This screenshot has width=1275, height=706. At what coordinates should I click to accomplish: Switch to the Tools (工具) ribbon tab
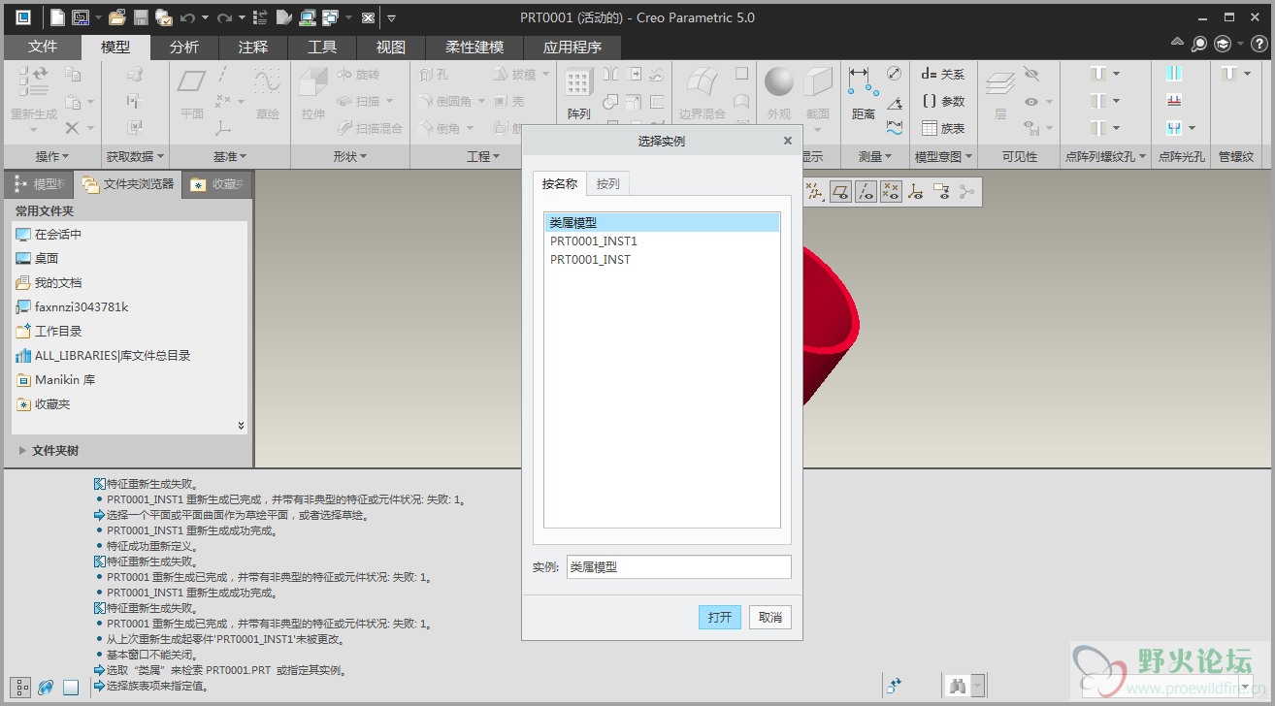[322, 47]
